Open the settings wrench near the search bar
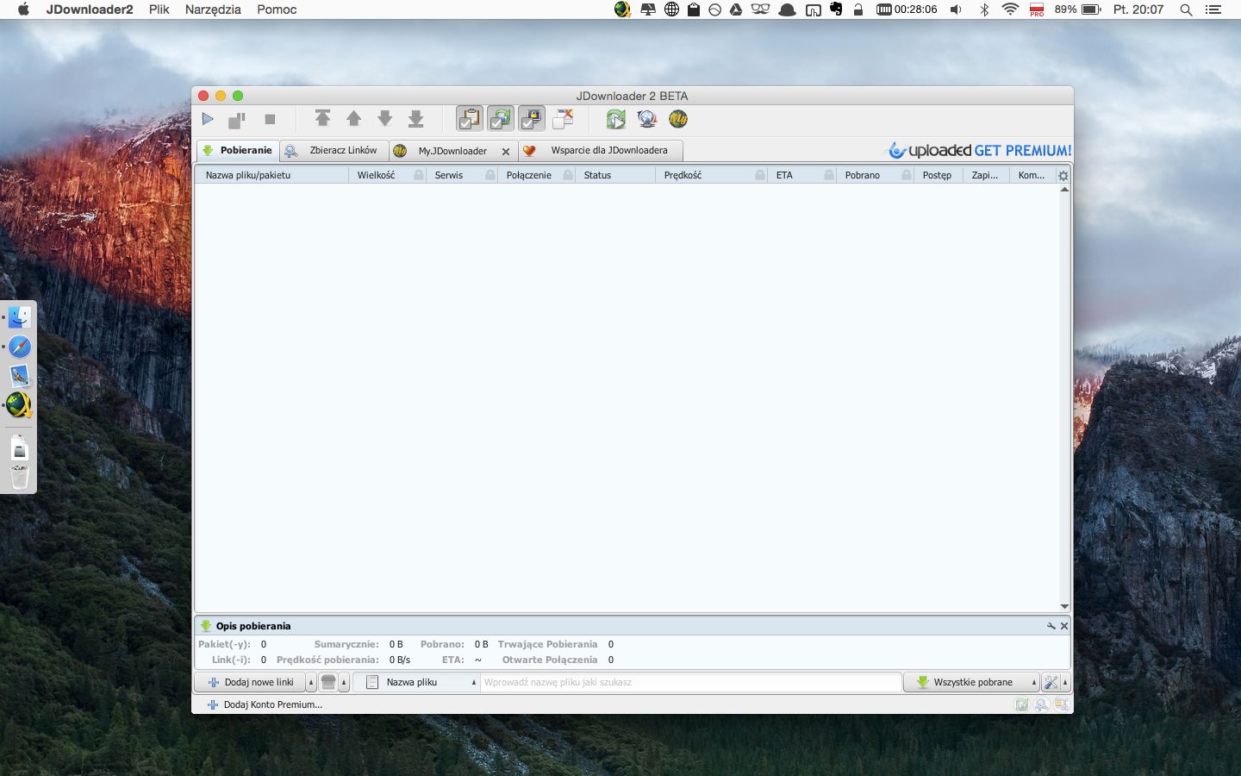Screen dimensions: 1241x776 (x=1051, y=682)
